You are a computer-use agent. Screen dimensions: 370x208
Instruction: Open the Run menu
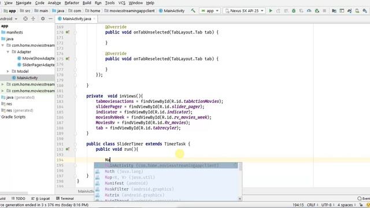[x=98, y=3]
